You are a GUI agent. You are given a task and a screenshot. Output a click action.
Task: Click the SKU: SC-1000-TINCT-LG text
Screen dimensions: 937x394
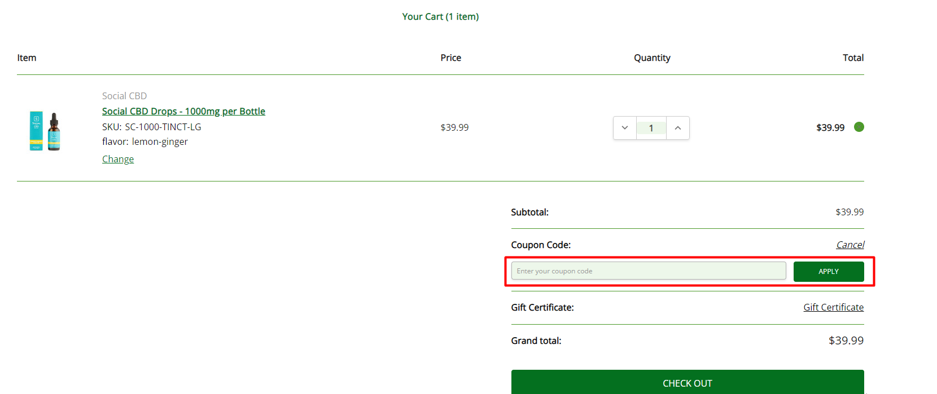tap(152, 127)
